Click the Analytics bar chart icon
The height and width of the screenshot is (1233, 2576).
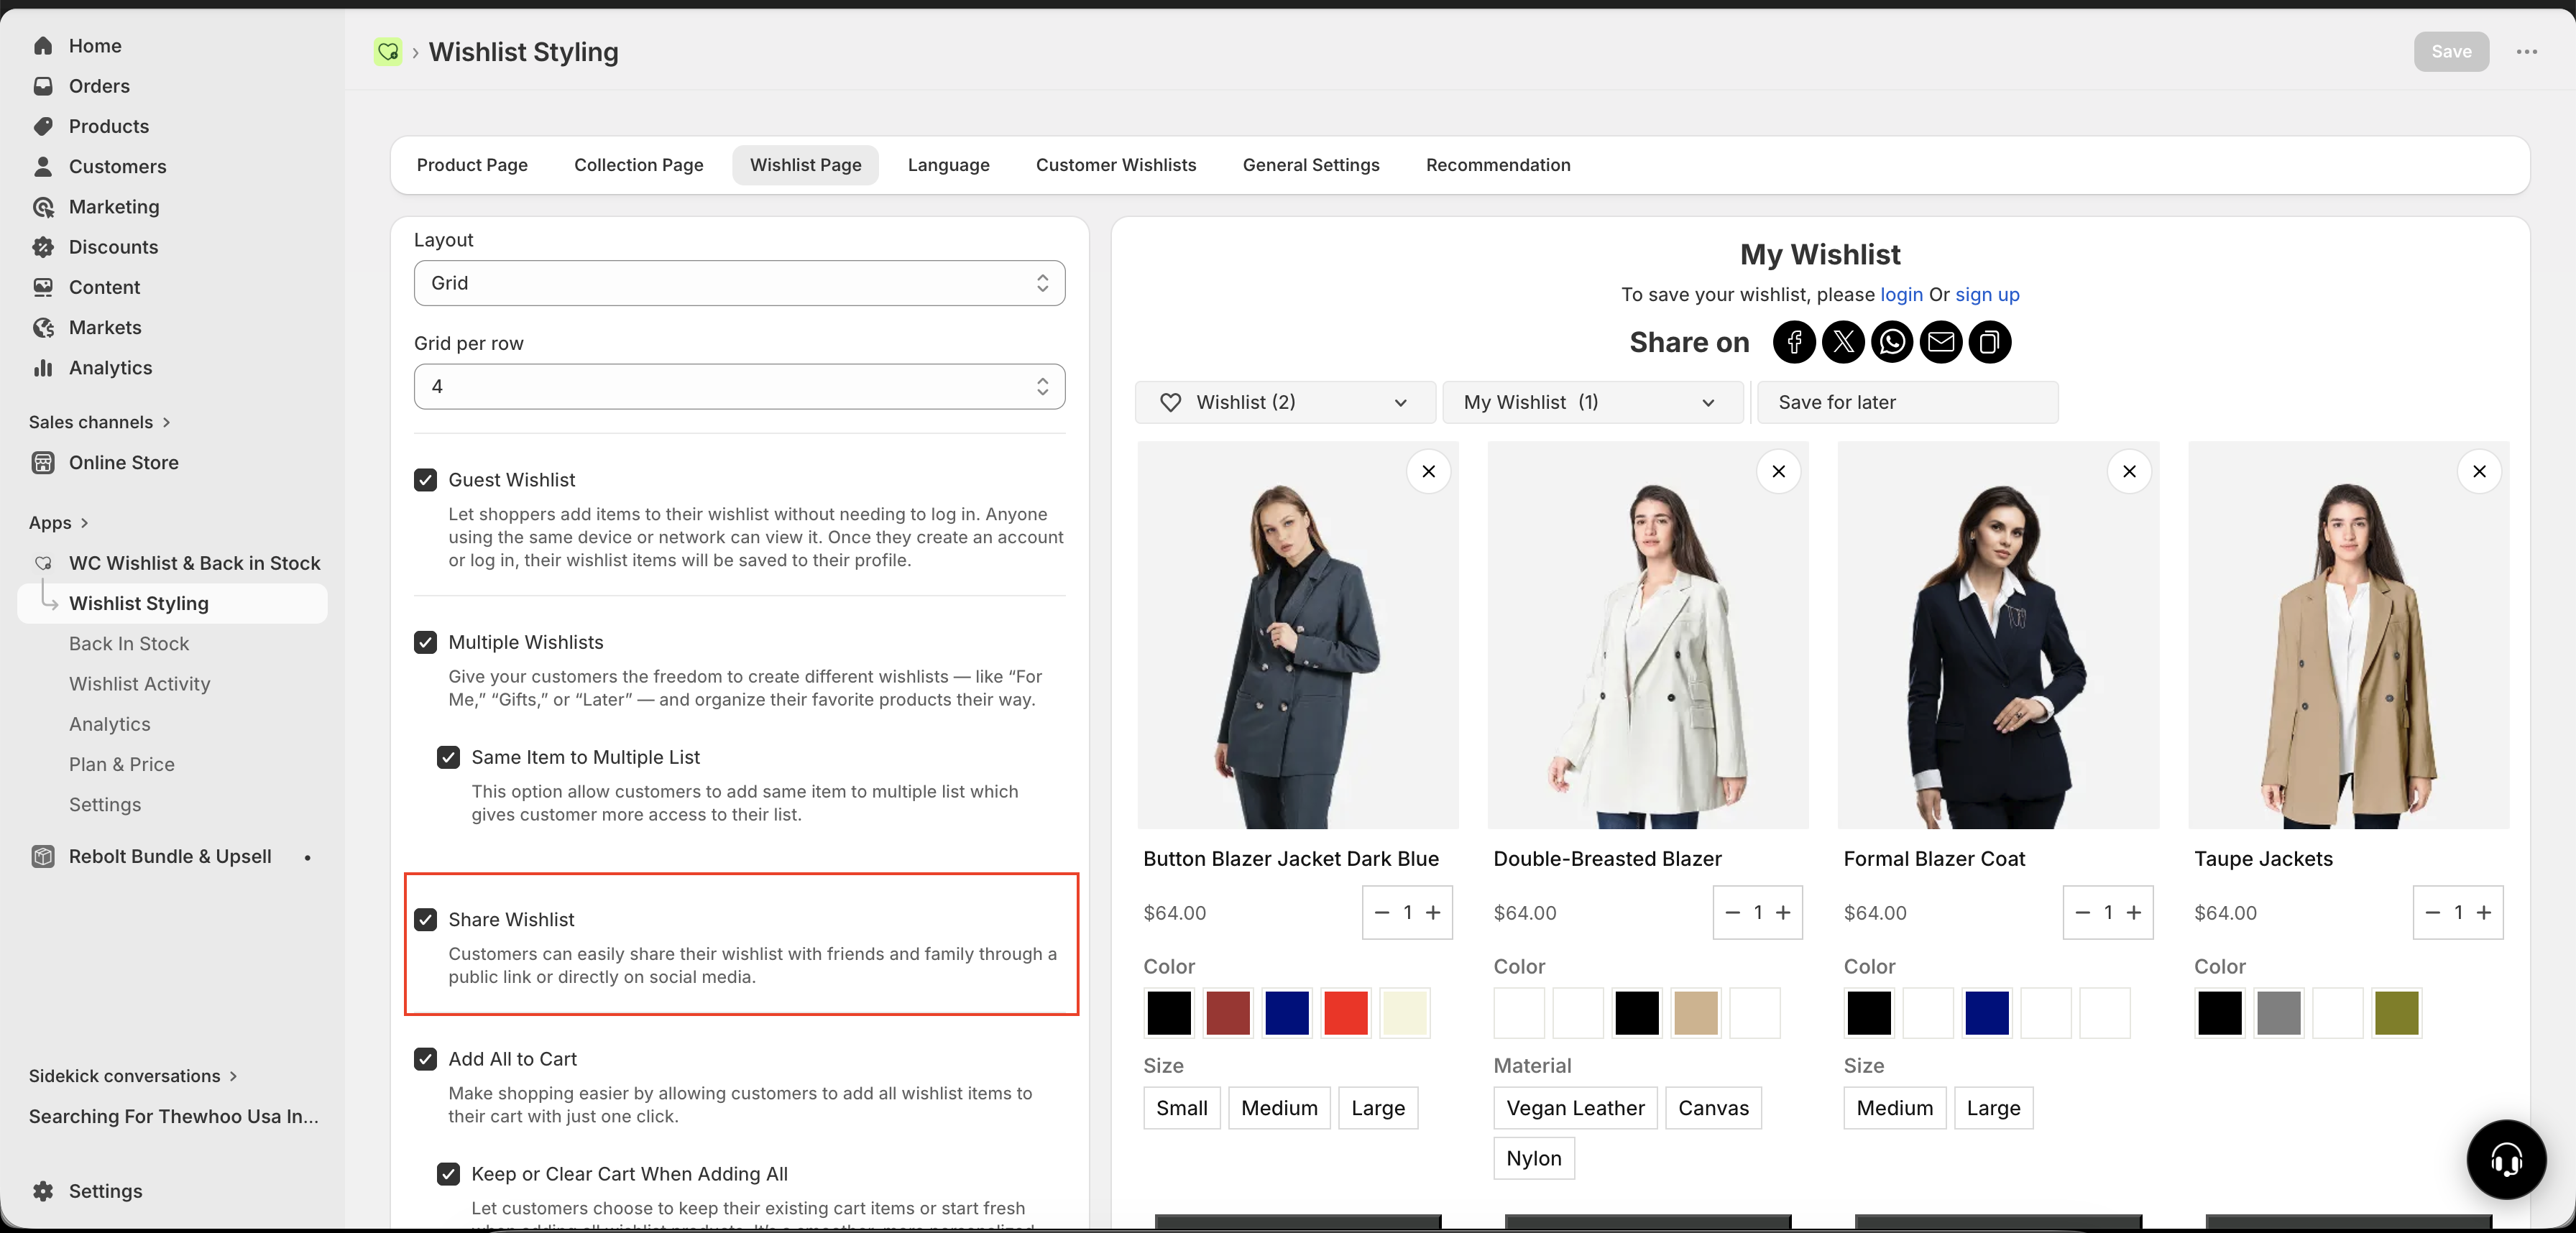(x=43, y=368)
